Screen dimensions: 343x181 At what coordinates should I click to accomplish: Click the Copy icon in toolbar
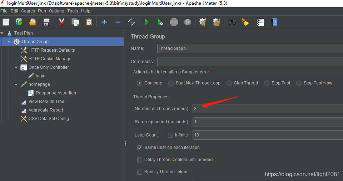click(75, 22)
